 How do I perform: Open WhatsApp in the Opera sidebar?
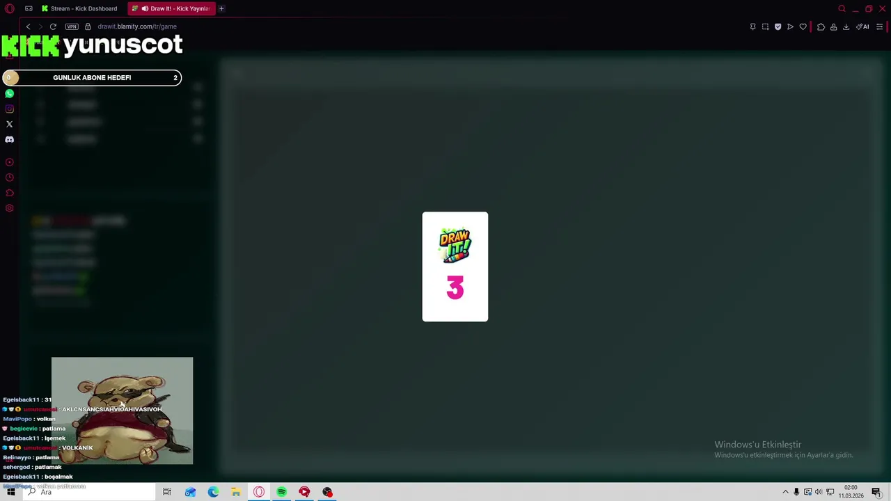coord(10,93)
